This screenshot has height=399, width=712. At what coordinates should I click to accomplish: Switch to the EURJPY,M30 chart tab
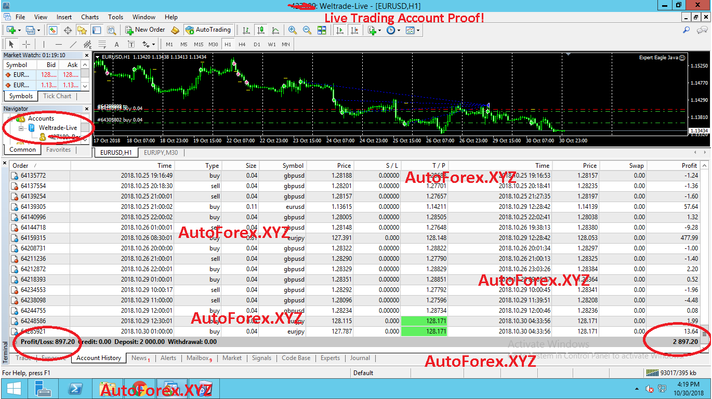tap(163, 152)
